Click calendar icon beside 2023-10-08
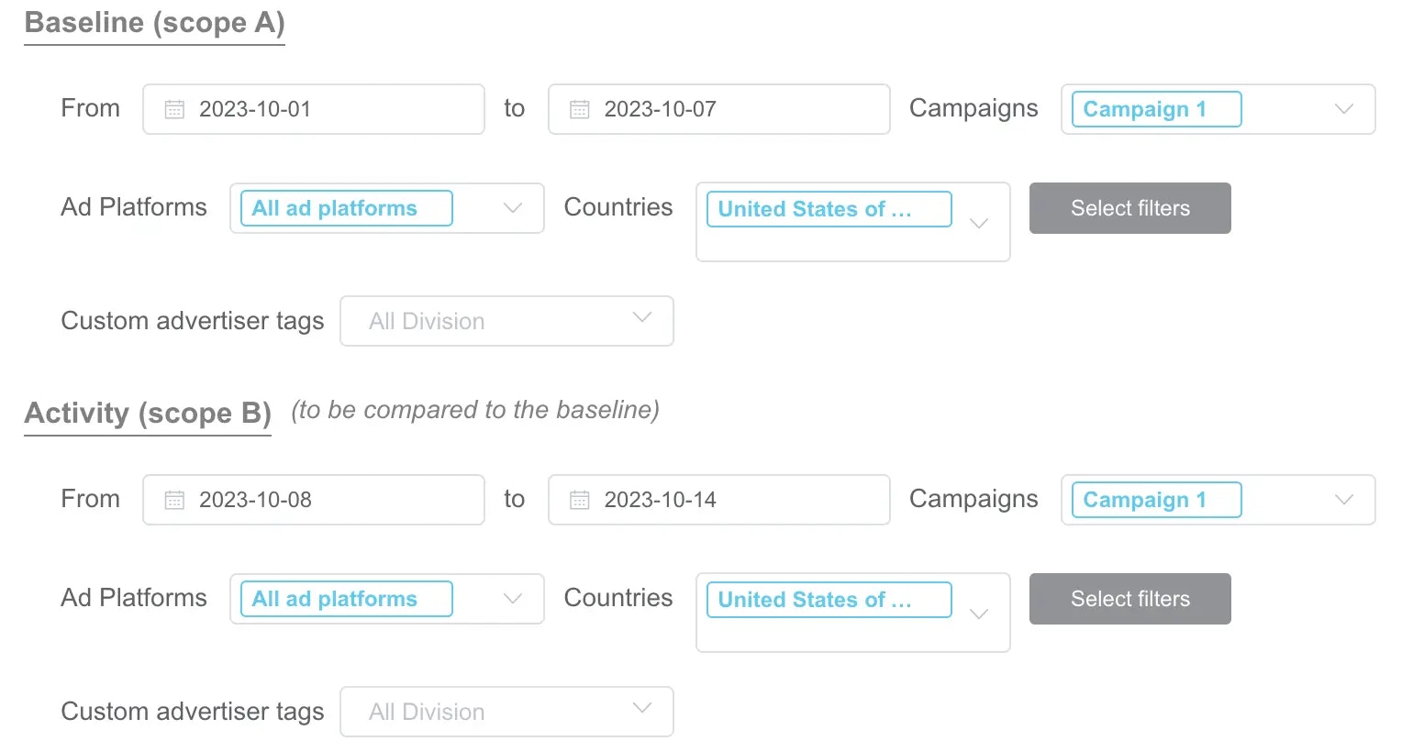This screenshot has height=752, width=1413. pos(174,500)
